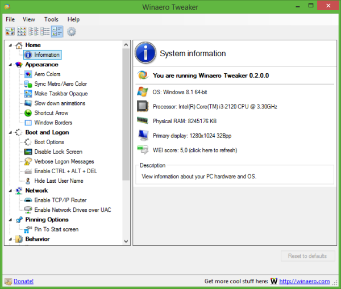This screenshot has width=341, height=289.
Task: Choose the list view toolbar button
Action: coord(34,31)
